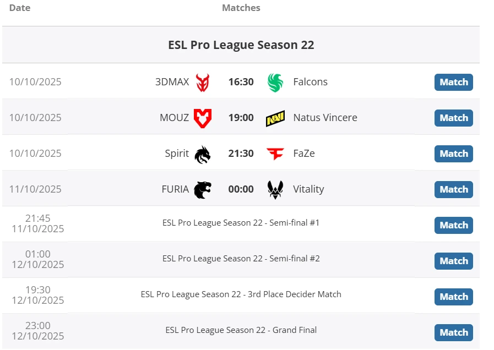Open Match button for 3DMAX vs Falcons

[x=453, y=83]
